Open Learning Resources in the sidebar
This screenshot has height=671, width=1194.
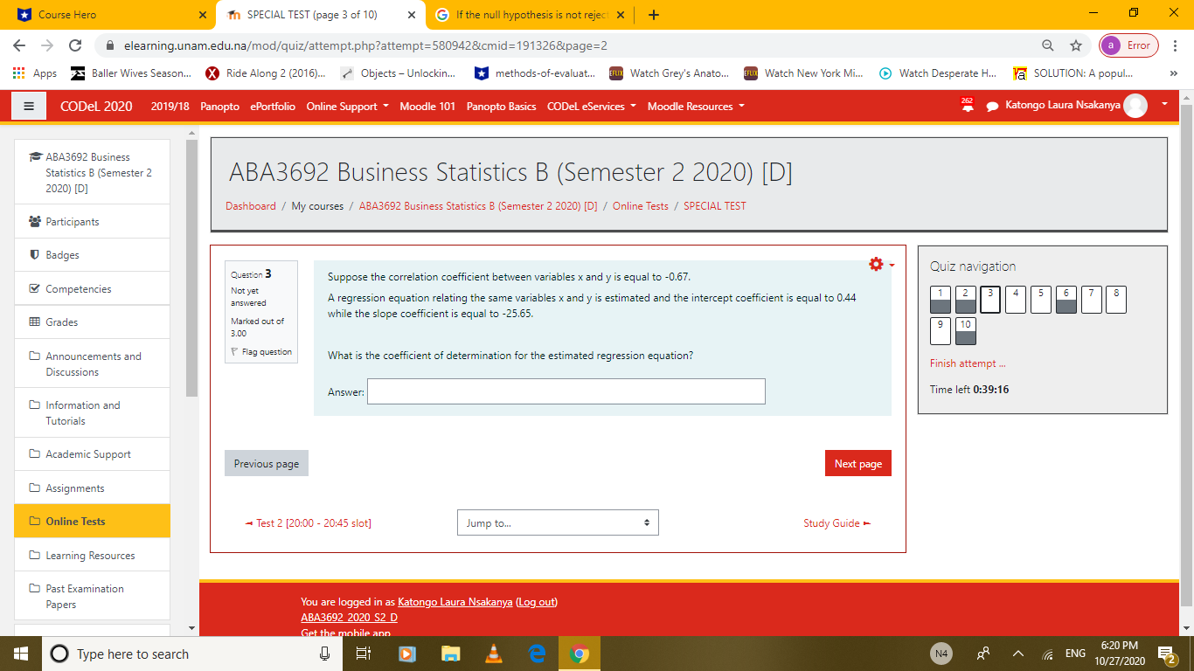pos(93,556)
